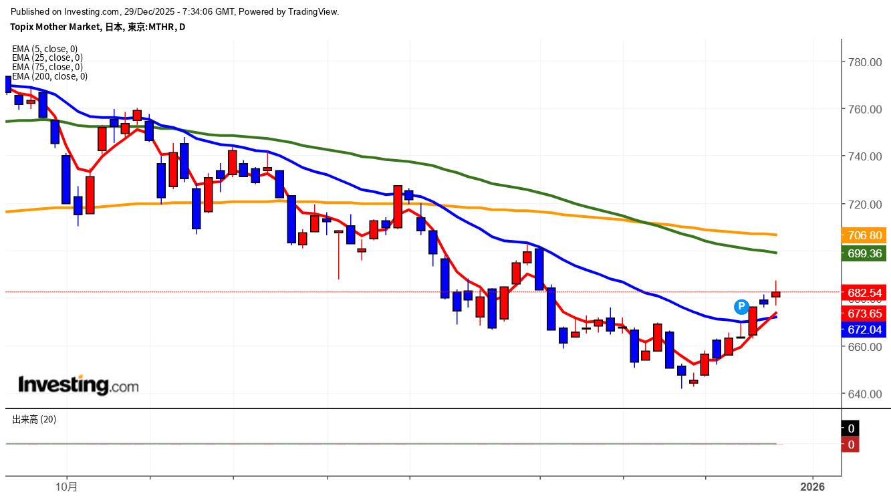This screenshot has height=498, width=891.
Task: Click the blue P marker on chart
Action: pyautogui.click(x=741, y=307)
